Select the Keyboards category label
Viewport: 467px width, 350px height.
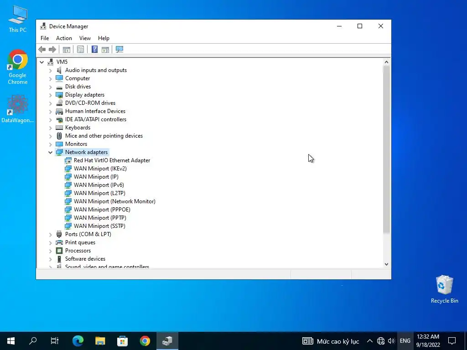coord(78,128)
